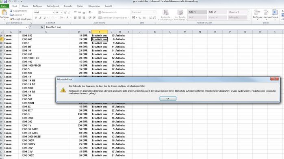The image size is (284, 159).
Task: Click cell with text EOS 1000F QD
Action: [46, 58]
